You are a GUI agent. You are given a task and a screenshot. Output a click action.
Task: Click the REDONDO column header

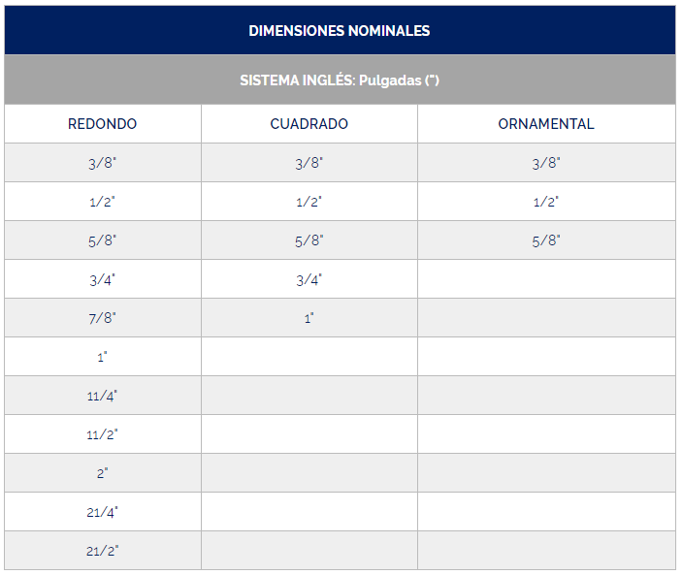pyautogui.click(x=102, y=124)
